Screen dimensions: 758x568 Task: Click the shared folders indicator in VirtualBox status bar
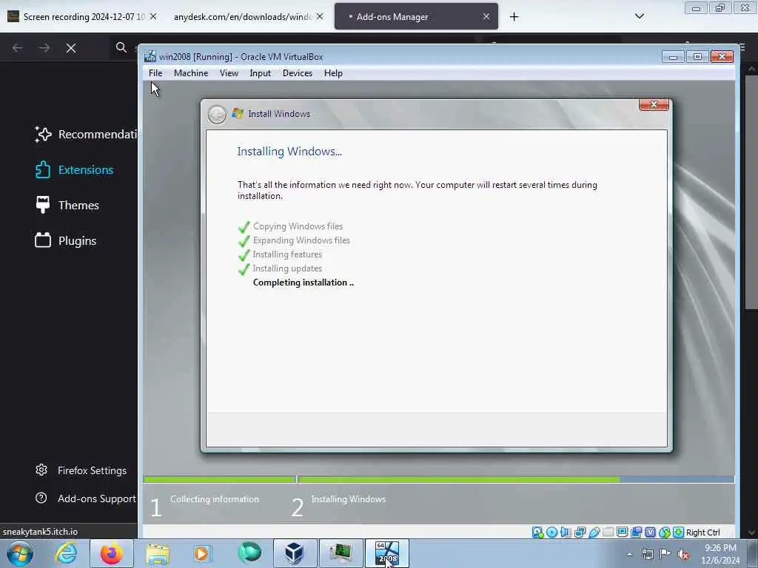(608, 532)
